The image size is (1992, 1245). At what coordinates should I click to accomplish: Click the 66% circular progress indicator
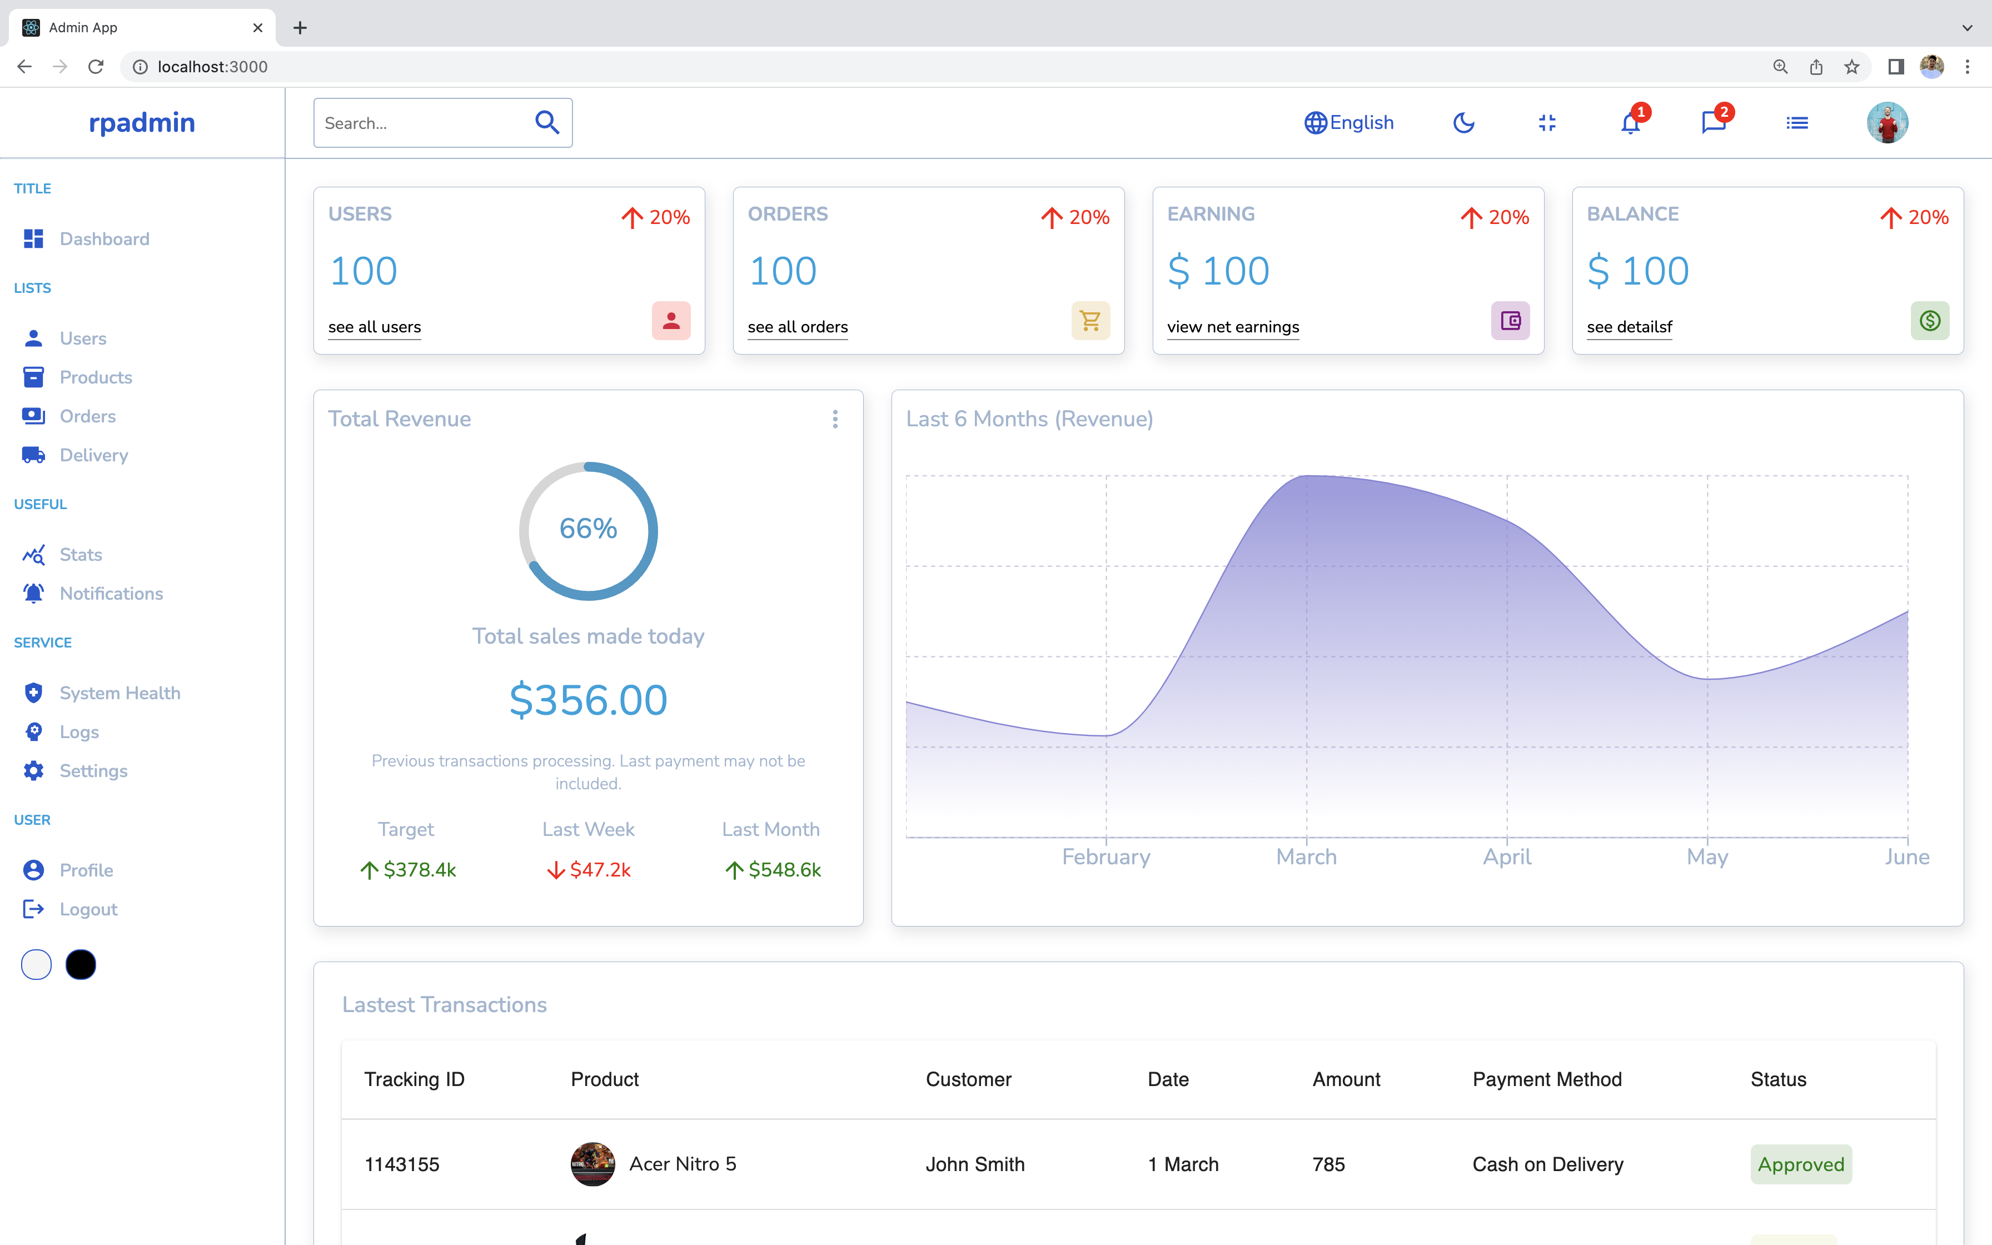587,530
